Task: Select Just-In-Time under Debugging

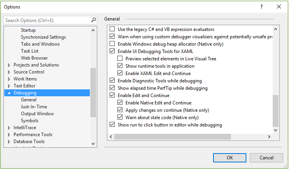Action: pos(34,107)
